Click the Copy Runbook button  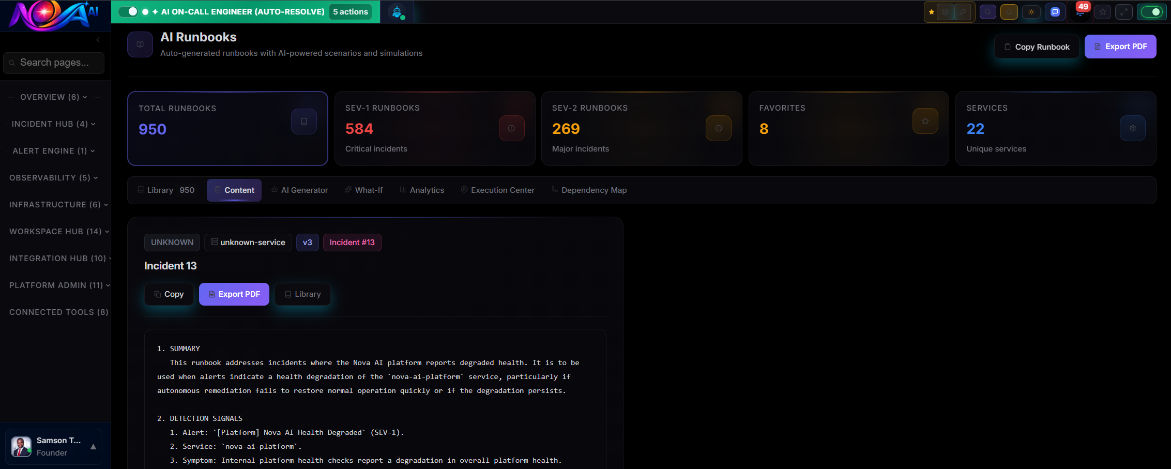pos(1037,47)
